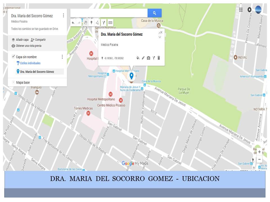Click the blue search button

[x=154, y=13]
